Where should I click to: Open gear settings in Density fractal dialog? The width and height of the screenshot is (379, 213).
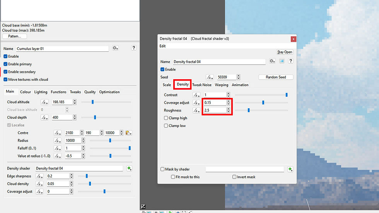point(272,61)
